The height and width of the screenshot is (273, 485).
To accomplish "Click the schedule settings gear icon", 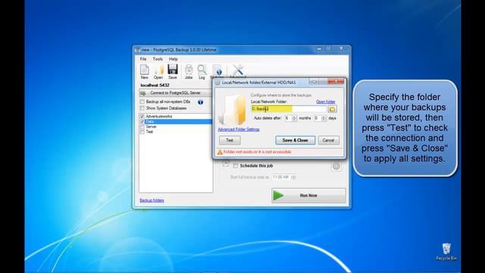I will (336, 166).
